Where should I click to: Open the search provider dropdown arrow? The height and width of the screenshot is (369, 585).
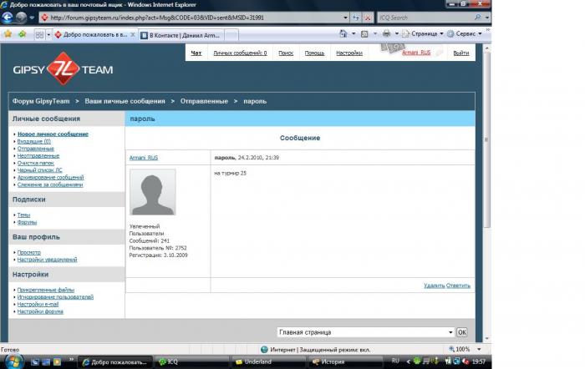point(487,18)
